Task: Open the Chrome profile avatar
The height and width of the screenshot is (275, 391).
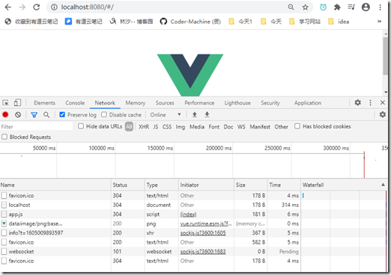Action: (366, 7)
